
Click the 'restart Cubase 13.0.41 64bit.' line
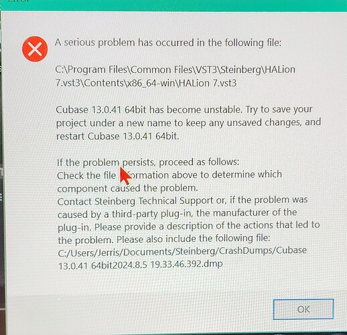click(x=117, y=136)
